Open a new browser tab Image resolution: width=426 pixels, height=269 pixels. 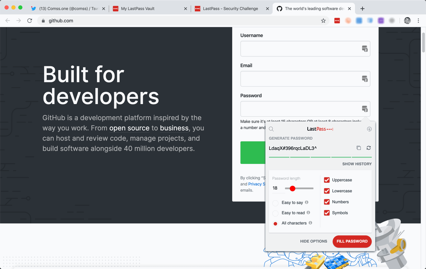(x=363, y=9)
